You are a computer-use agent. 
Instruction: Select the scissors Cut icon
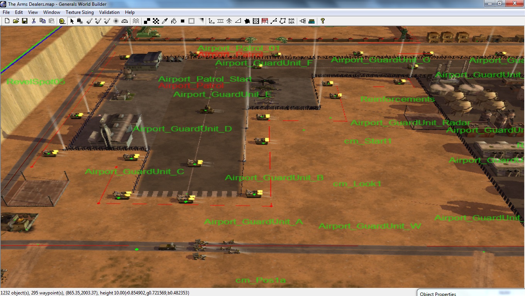pos(34,21)
